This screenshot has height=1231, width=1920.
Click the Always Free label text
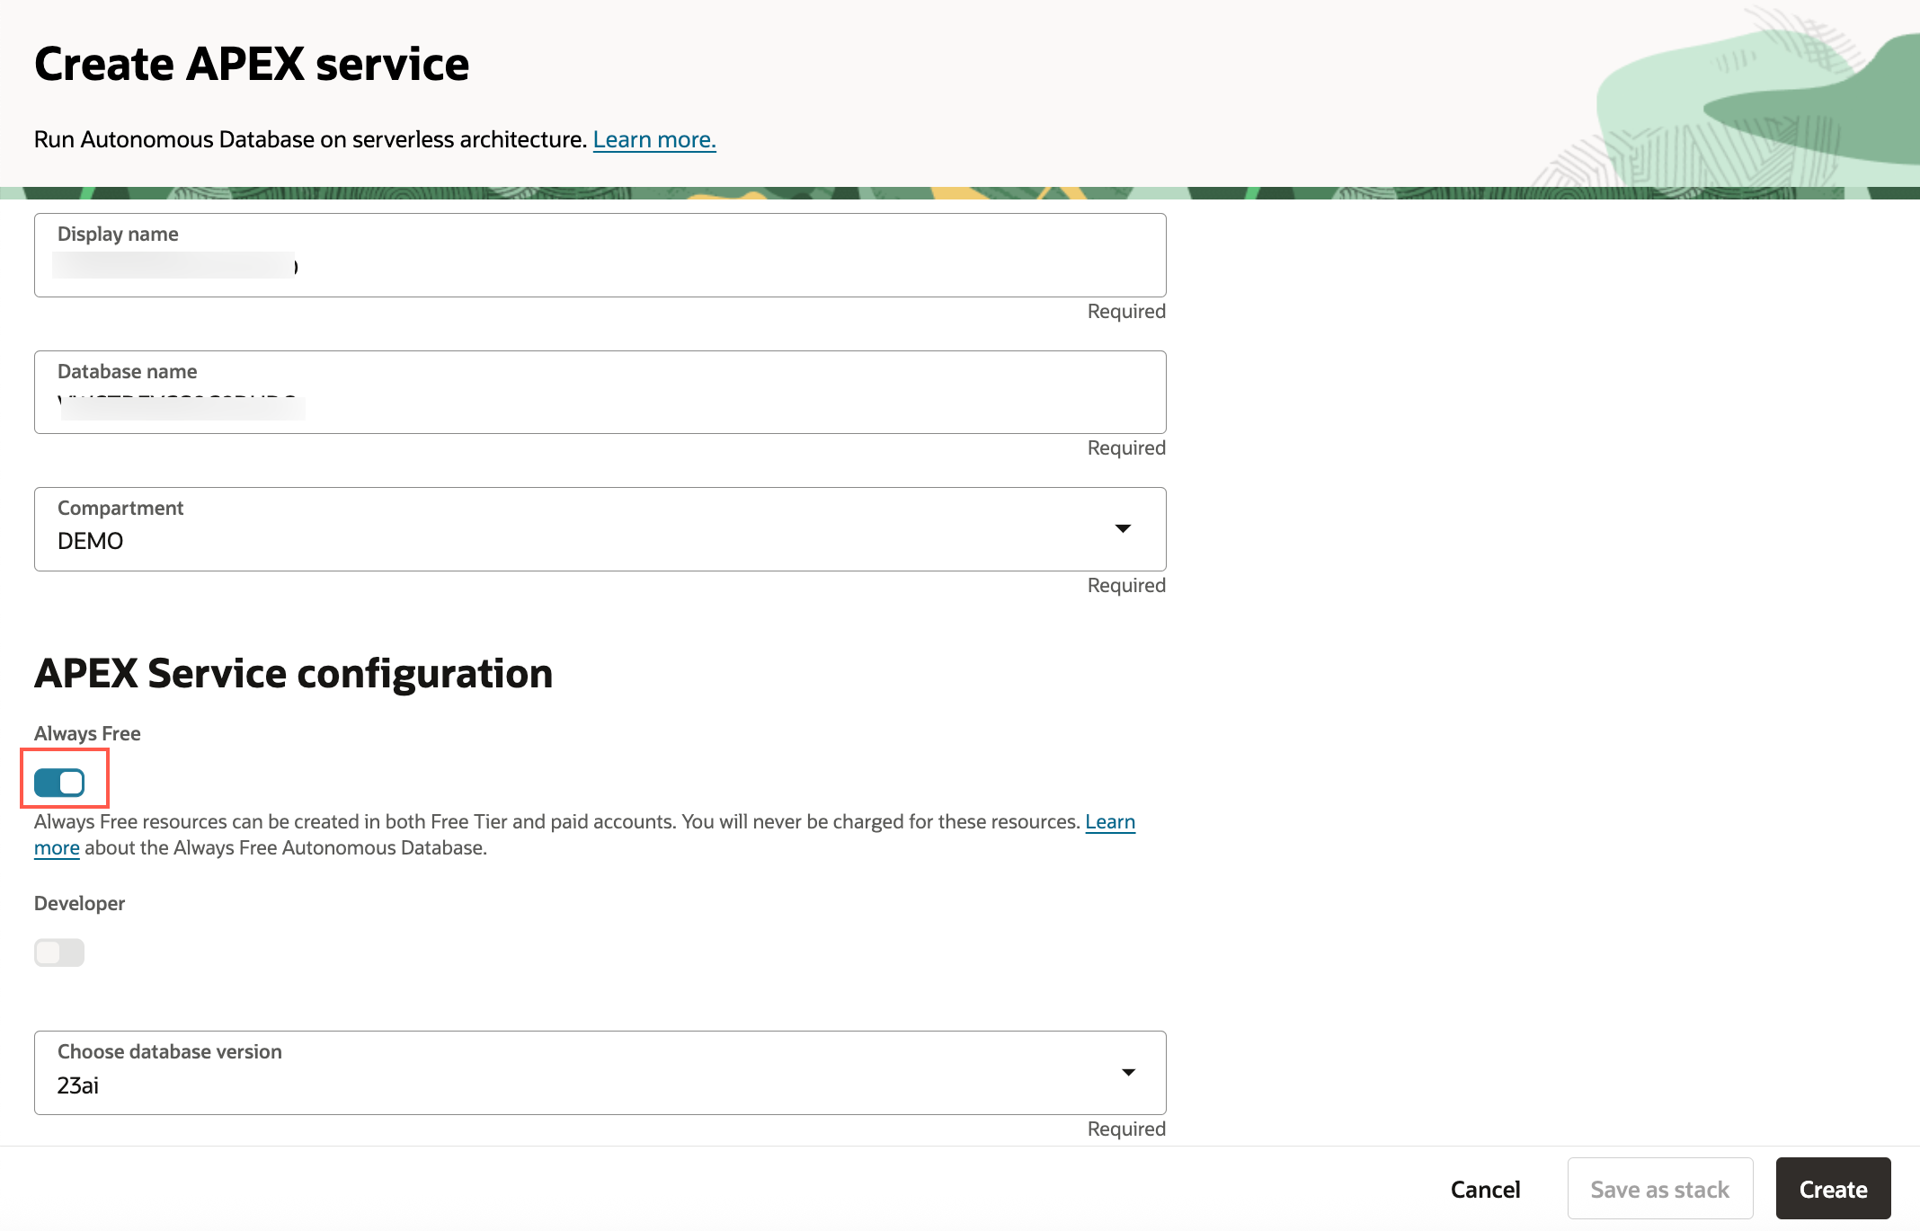point(87,733)
